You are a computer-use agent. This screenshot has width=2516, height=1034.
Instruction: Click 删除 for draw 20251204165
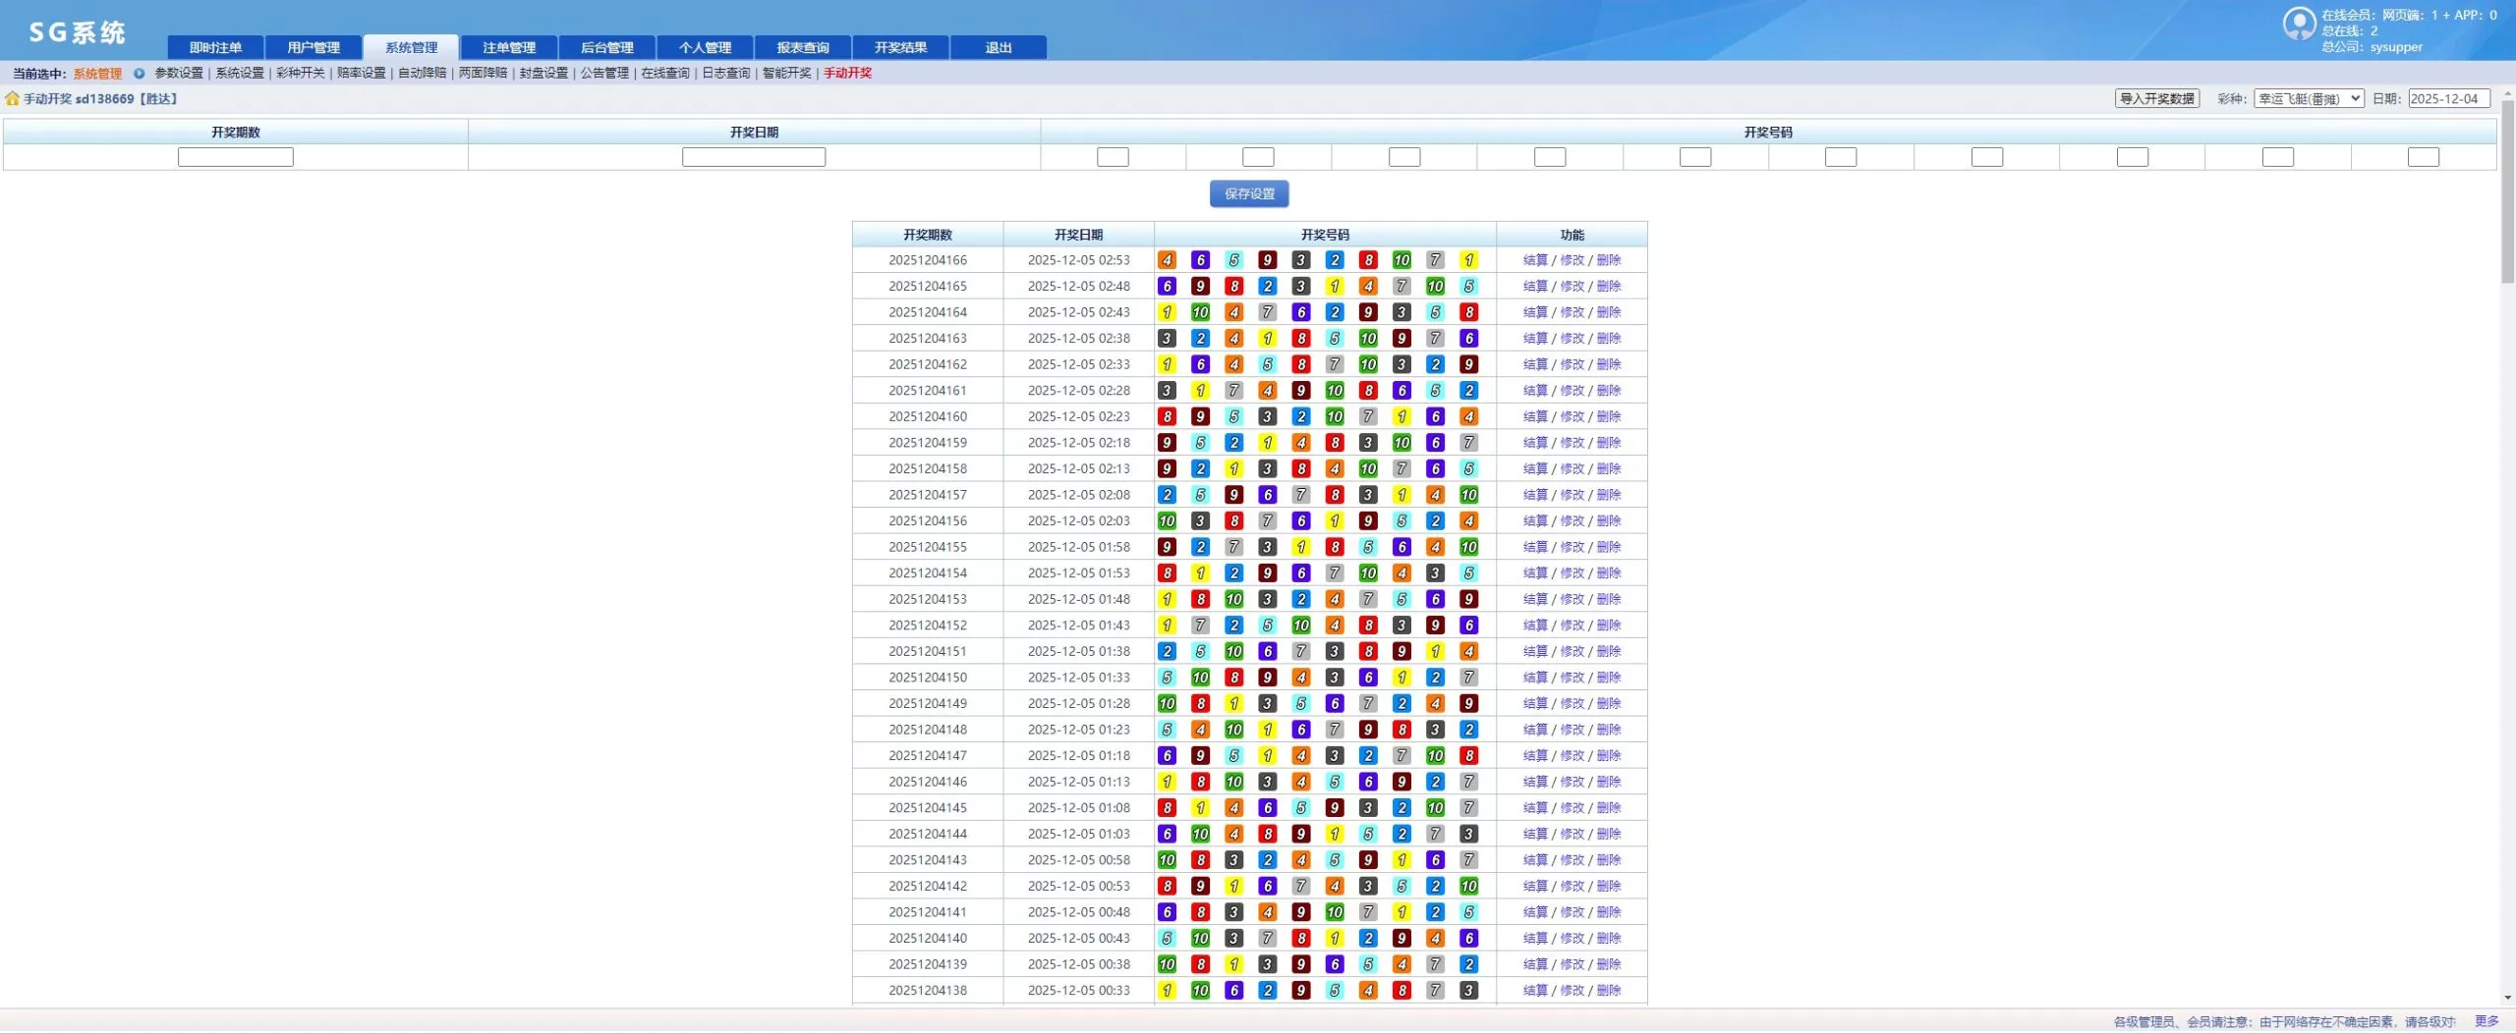[1608, 287]
